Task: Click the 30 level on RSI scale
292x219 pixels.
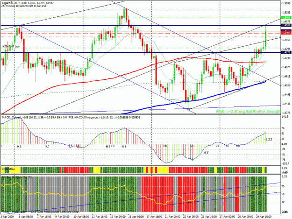Action: point(283,202)
